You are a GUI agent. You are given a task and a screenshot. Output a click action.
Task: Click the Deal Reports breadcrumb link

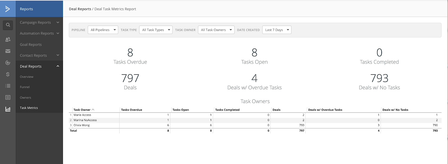coord(80,9)
